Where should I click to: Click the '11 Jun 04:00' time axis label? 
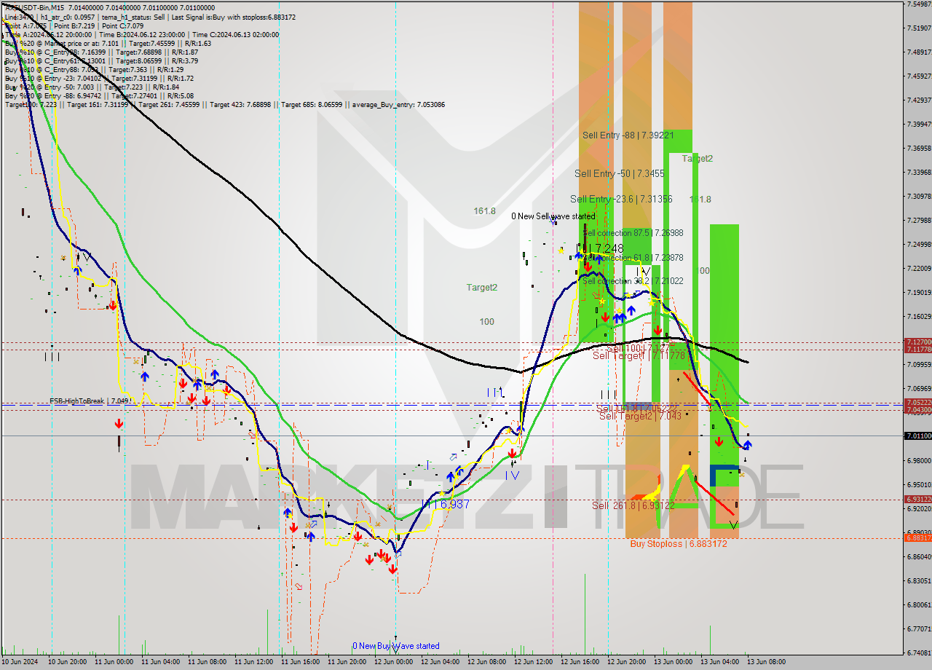(162, 663)
